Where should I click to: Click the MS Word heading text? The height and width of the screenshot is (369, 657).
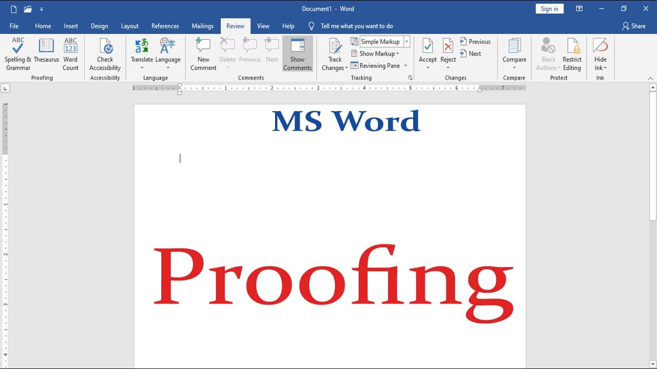coord(346,121)
